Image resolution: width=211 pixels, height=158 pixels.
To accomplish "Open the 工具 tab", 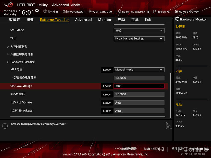I will pyautogui.click(x=135, y=20).
